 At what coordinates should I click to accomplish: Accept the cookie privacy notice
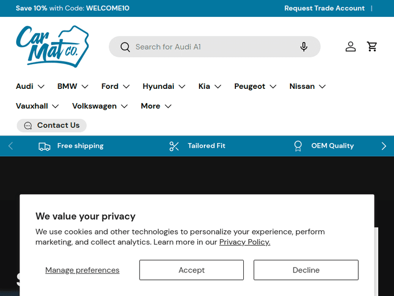[191, 270]
